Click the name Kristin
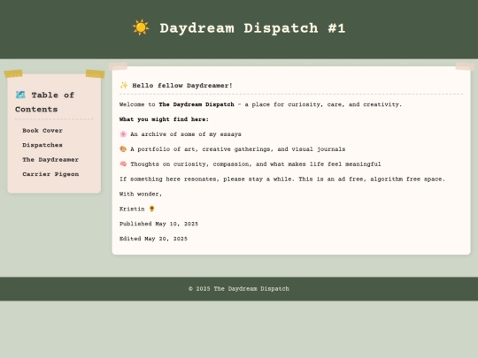The height and width of the screenshot is (358, 478). (132, 209)
